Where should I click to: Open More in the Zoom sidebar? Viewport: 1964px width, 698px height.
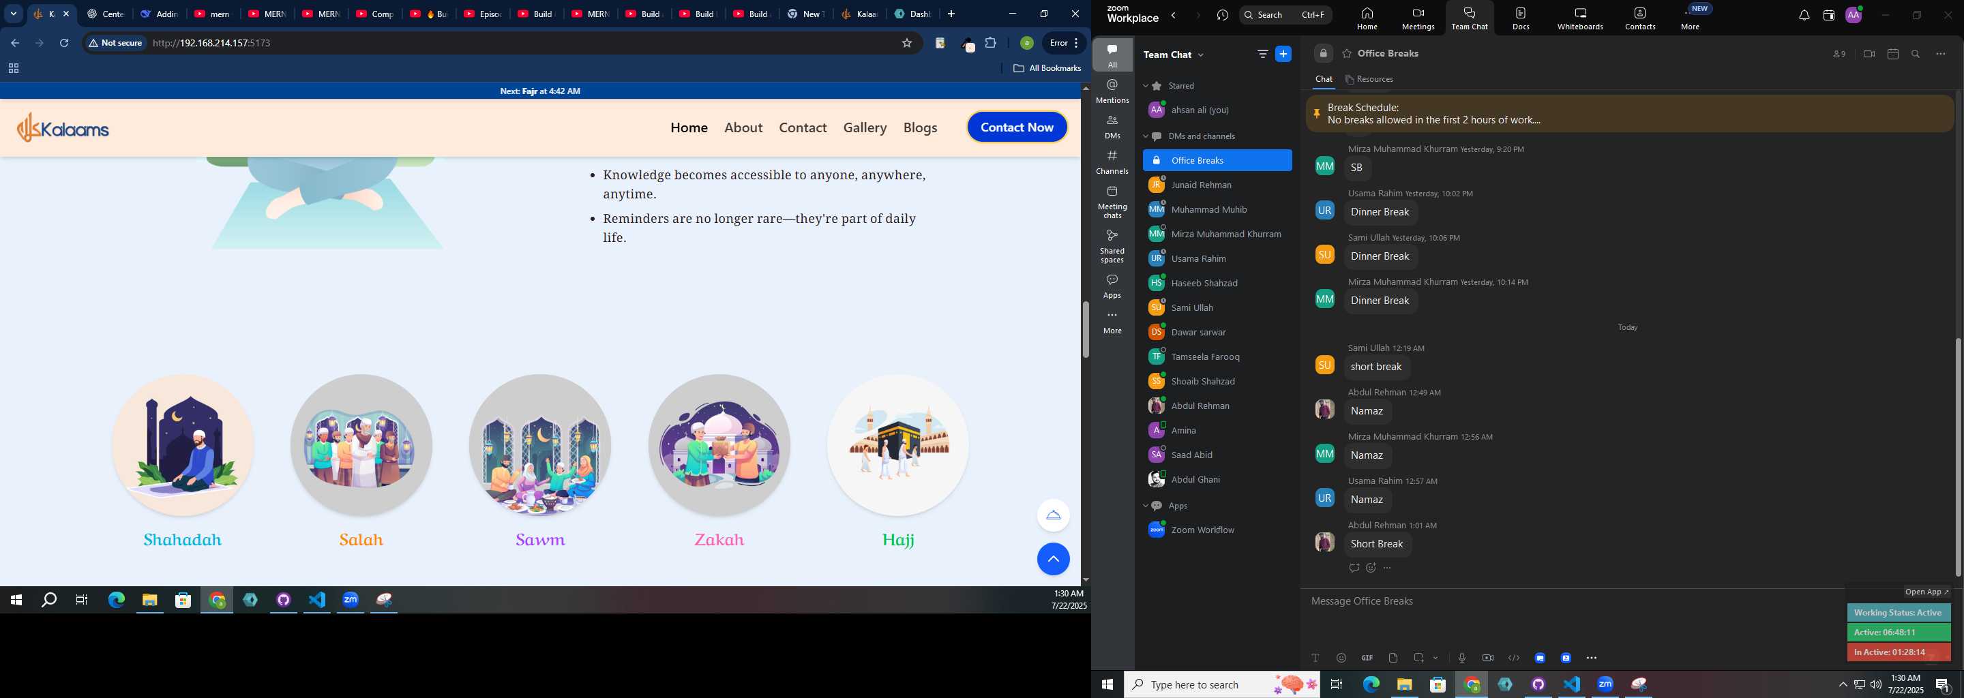pos(1112,322)
